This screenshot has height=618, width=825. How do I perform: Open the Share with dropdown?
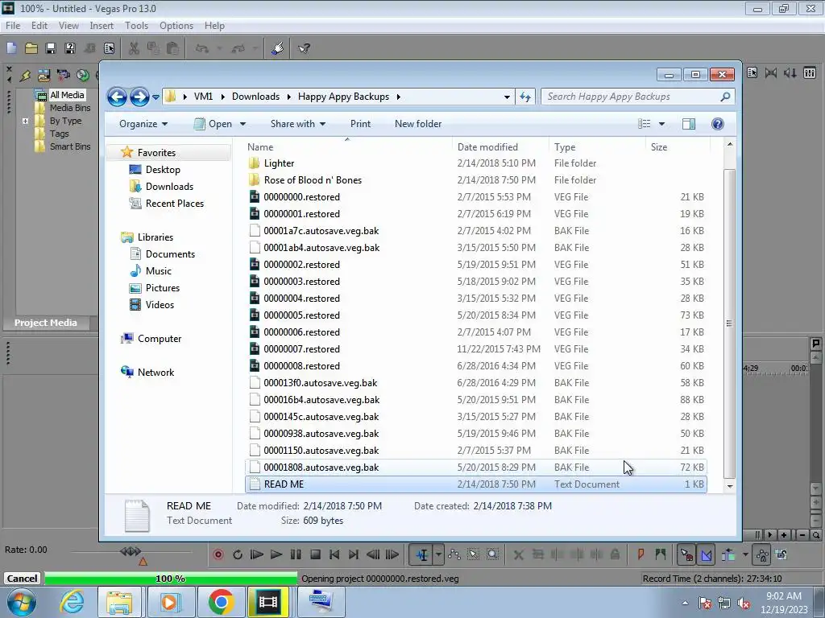pos(298,124)
